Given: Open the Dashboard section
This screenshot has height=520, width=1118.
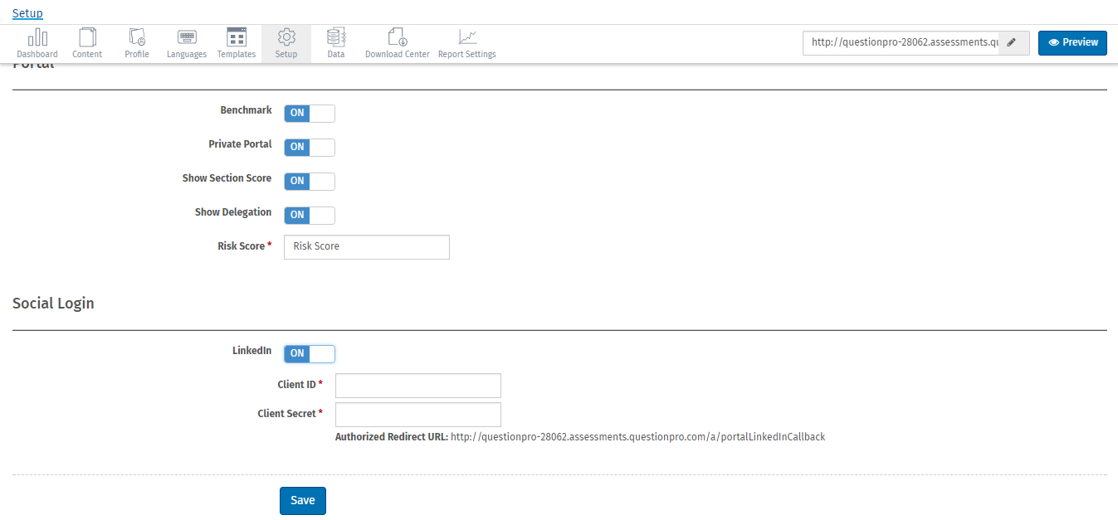Looking at the screenshot, I should pyautogui.click(x=37, y=43).
